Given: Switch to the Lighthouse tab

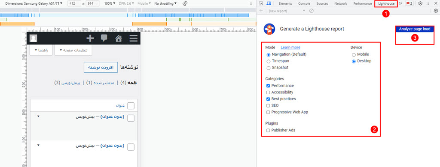Looking at the screenshot, I should [386, 3].
